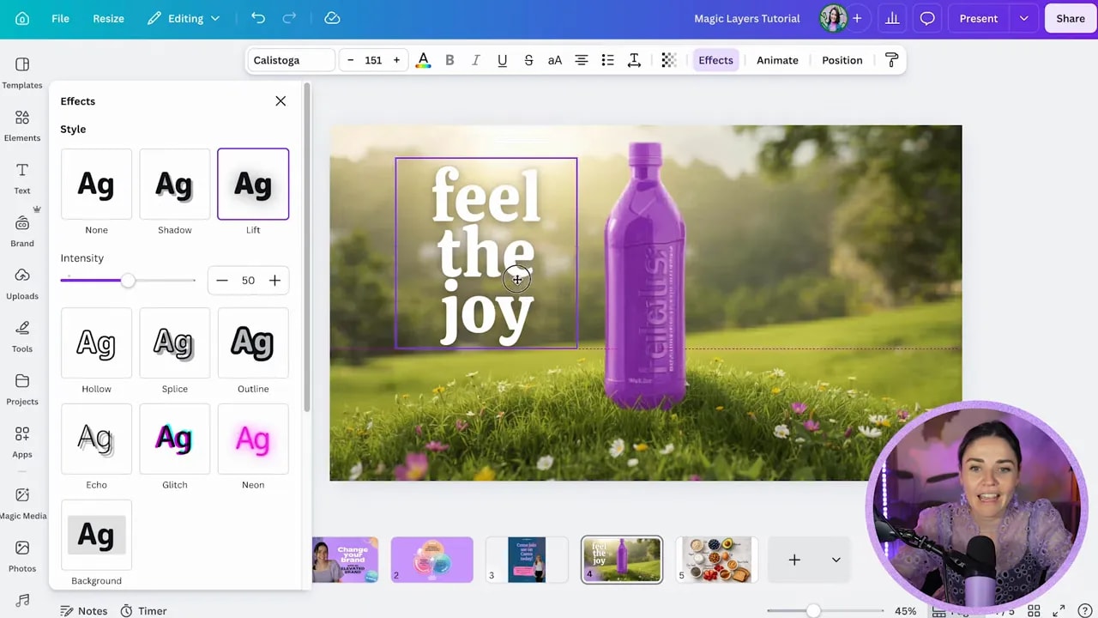Open the text color picker
The height and width of the screenshot is (618, 1098).
(x=423, y=60)
